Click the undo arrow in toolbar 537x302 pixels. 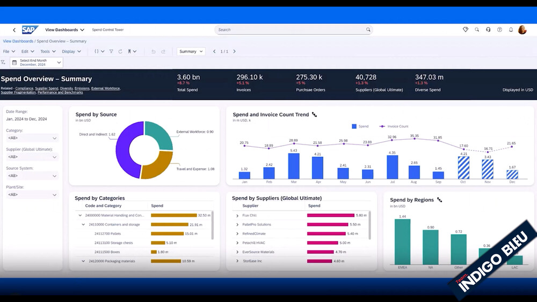click(x=154, y=52)
